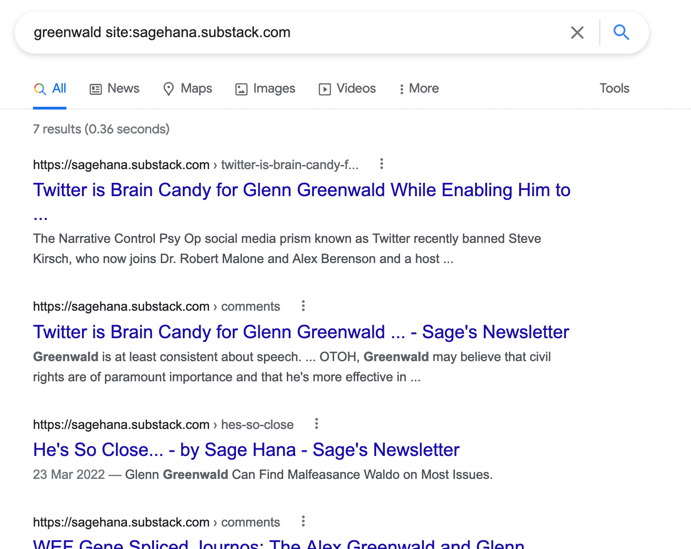Open the Tools filter options
The width and height of the screenshot is (691, 549).
(x=614, y=88)
